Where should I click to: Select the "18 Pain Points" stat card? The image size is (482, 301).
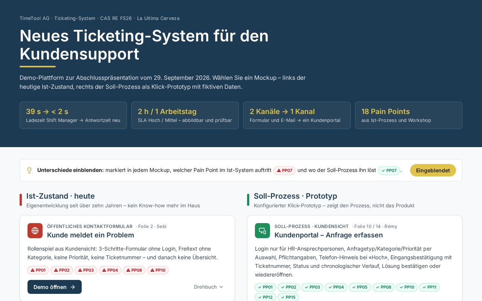tap(409, 115)
